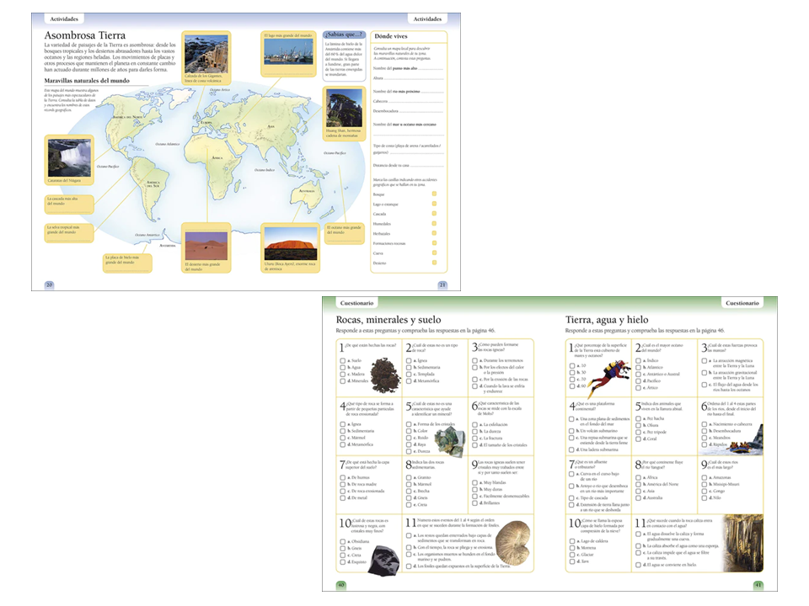
Task: Click the Dónde vives panel title
Action: click(x=390, y=36)
